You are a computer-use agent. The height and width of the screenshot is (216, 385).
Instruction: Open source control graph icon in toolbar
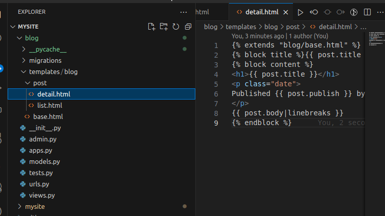coord(354,12)
